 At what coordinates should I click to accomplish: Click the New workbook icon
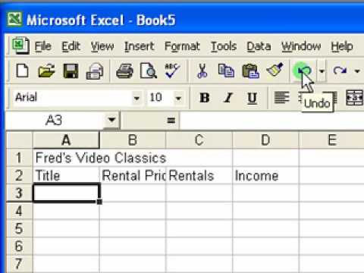tap(22, 71)
